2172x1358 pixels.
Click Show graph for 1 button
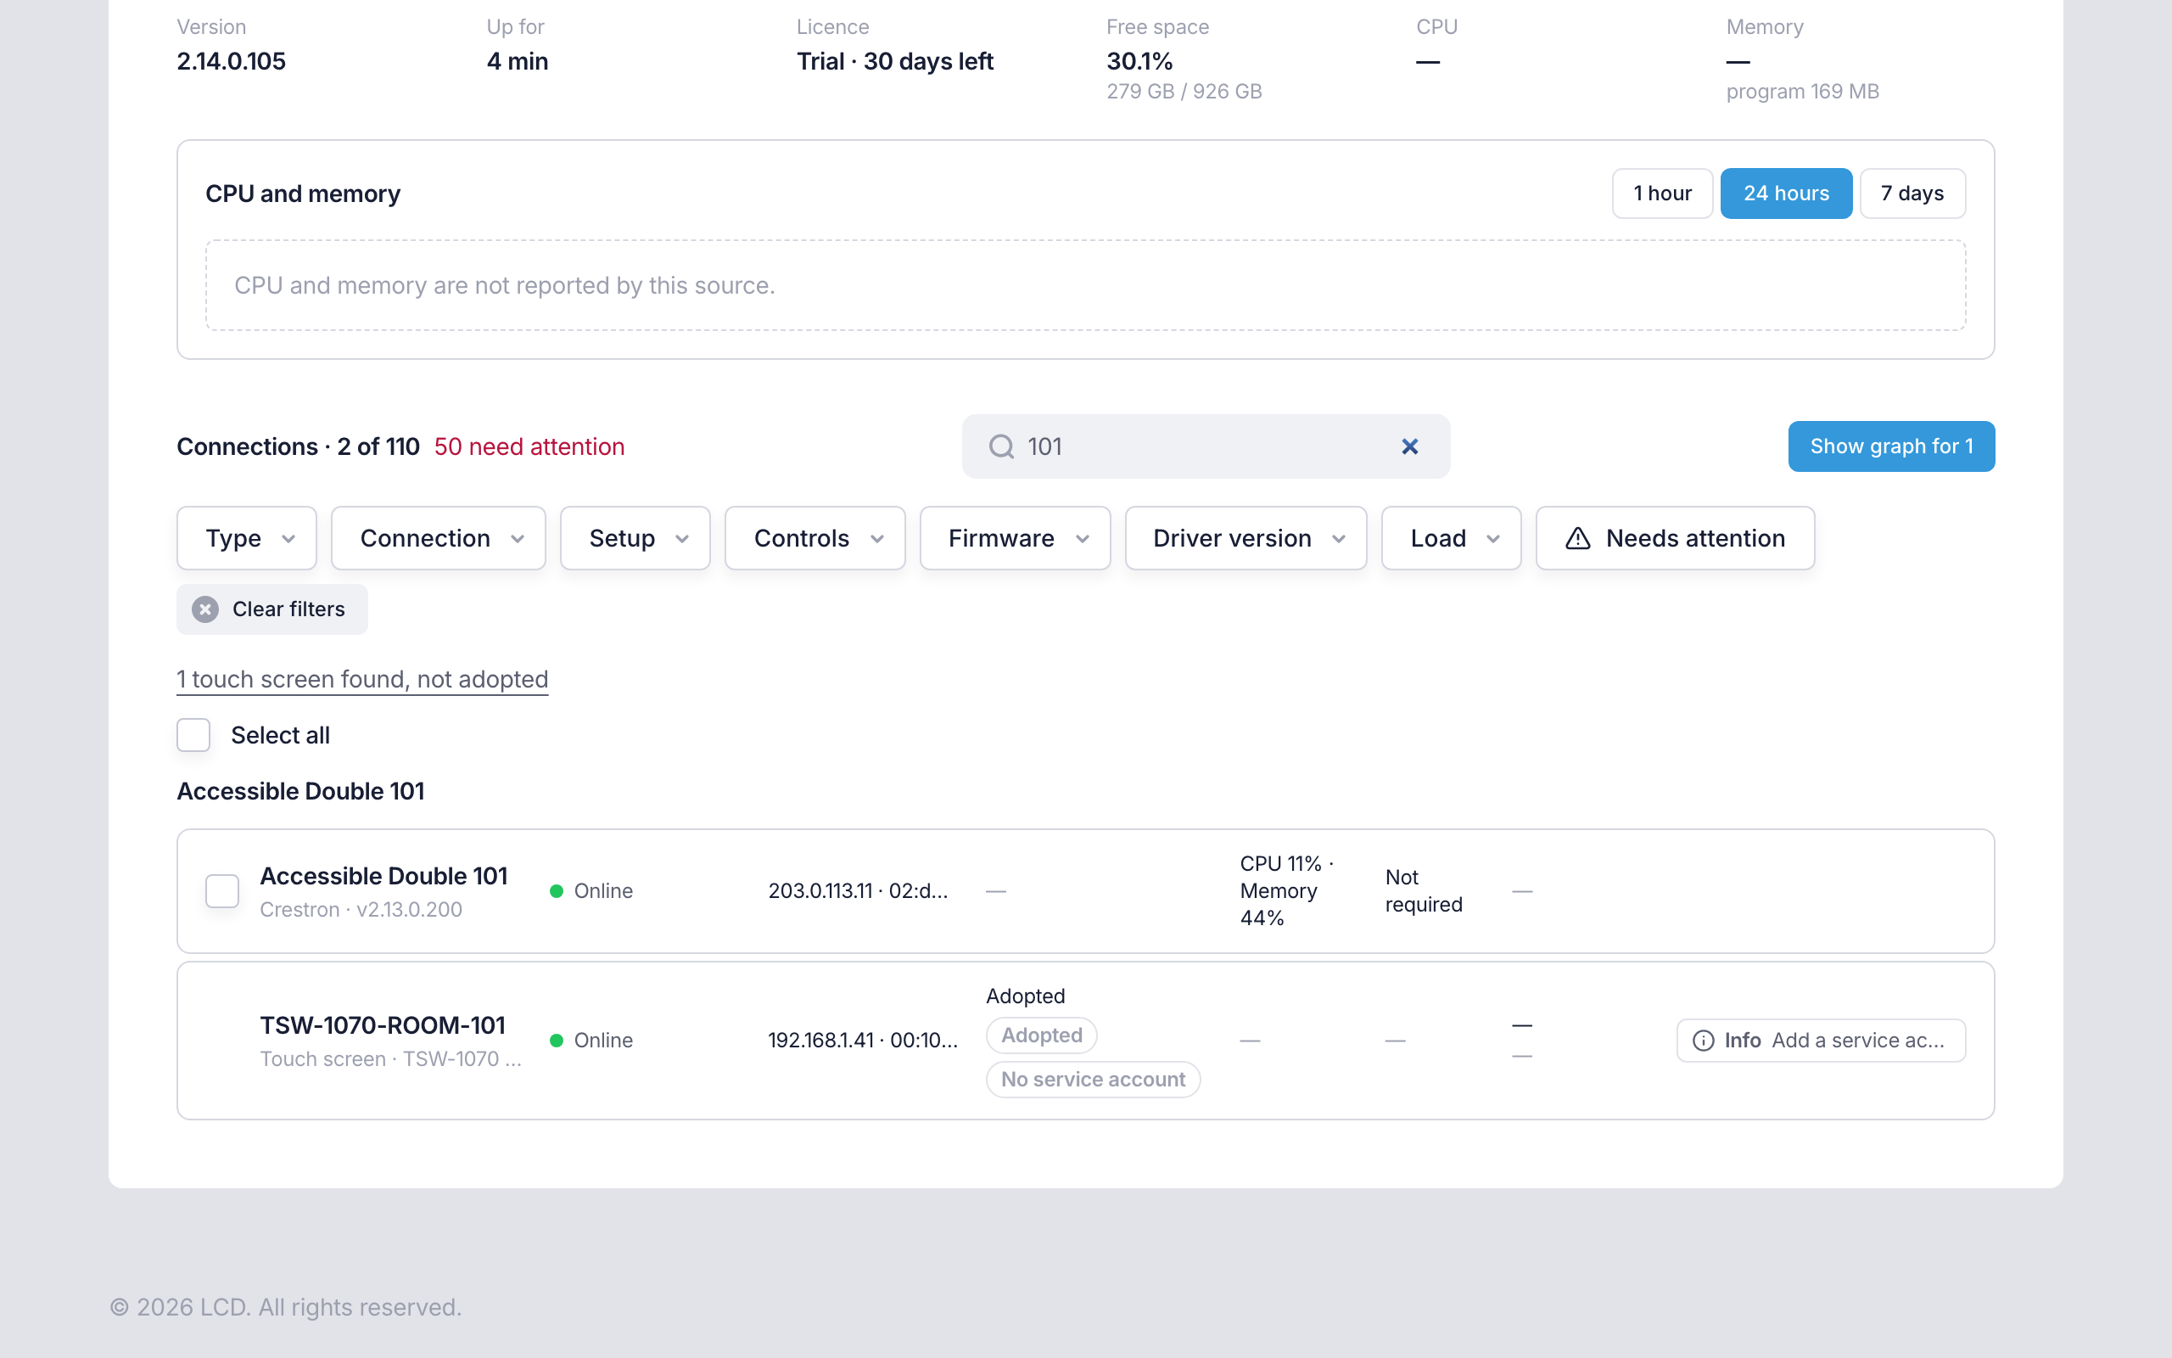coord(1891,446)
